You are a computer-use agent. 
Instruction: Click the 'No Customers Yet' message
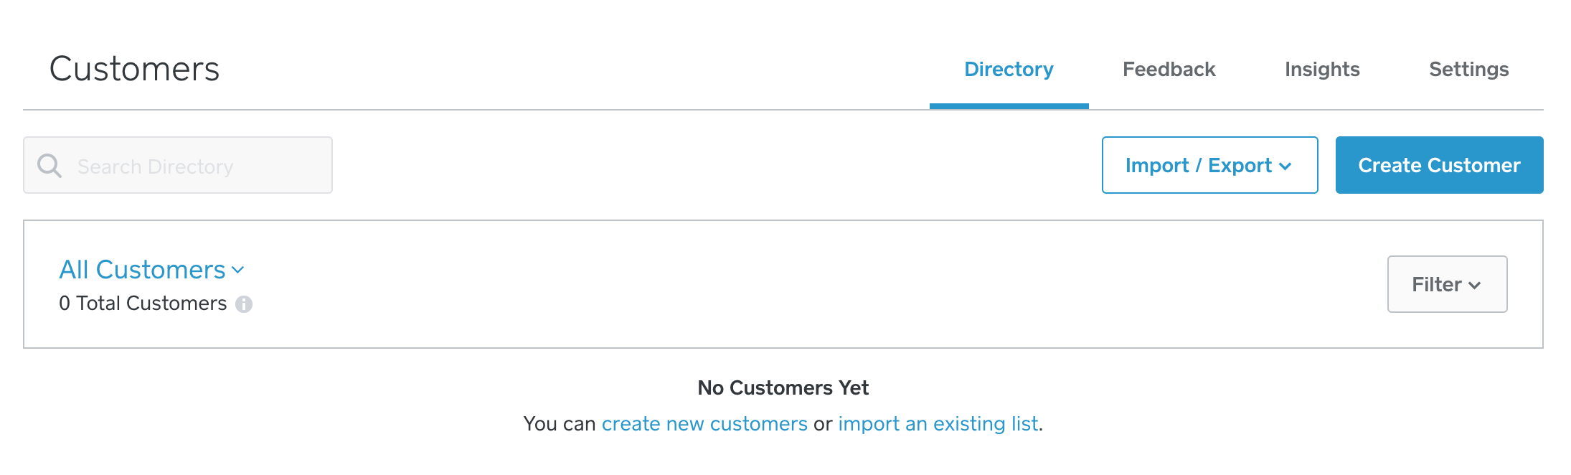[x=783, y=388]
